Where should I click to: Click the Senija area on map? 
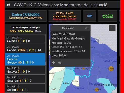76,81
